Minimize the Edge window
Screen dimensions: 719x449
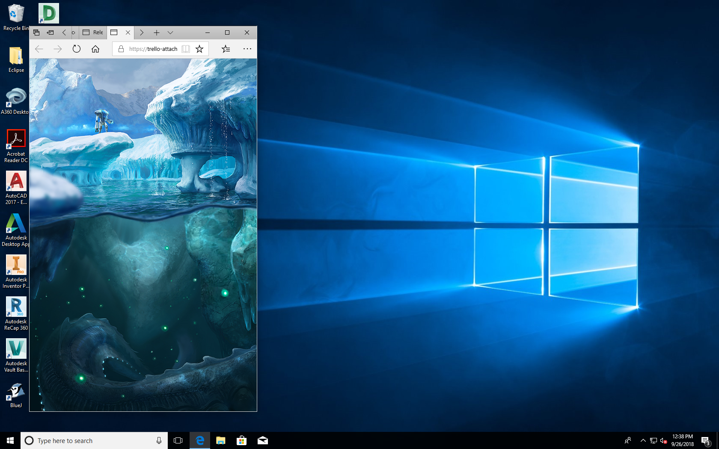point(208,32)
